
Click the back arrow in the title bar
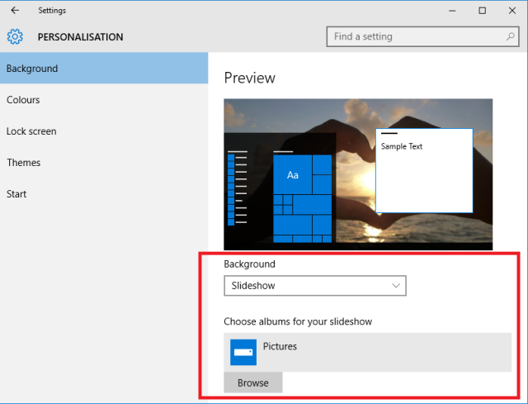[x=15, y=11]
